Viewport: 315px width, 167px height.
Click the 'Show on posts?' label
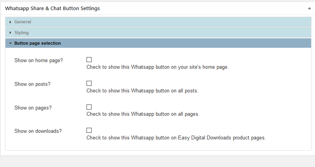[x=32, y=84]
